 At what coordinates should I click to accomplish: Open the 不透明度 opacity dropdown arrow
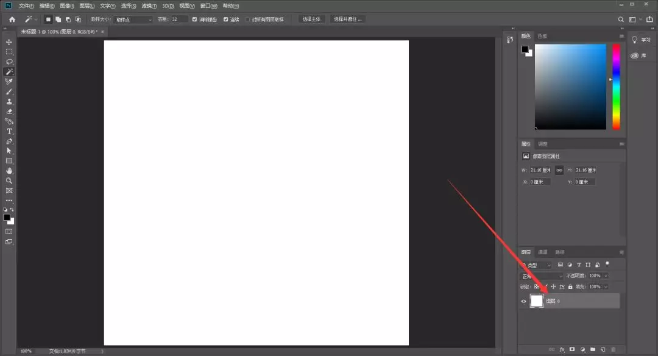pyautogui.click(x=606, y=276)
